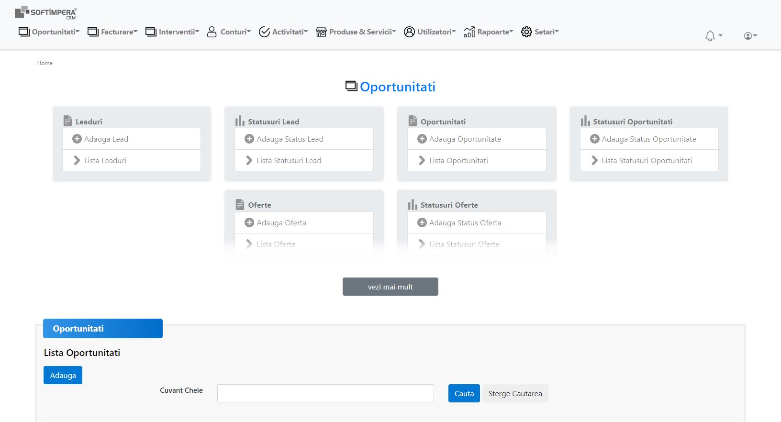Focus the Cuvant Cheie search field
This screenshot has width=781, height=422.
click(x=325, y=393)
